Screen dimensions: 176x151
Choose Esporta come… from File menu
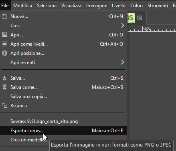pyautogui.click(x=63, y=131)
